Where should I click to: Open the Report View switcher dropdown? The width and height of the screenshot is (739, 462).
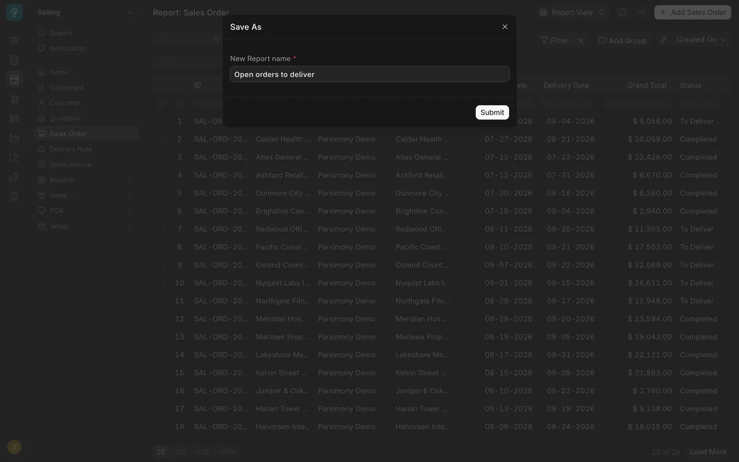[572, 12]
